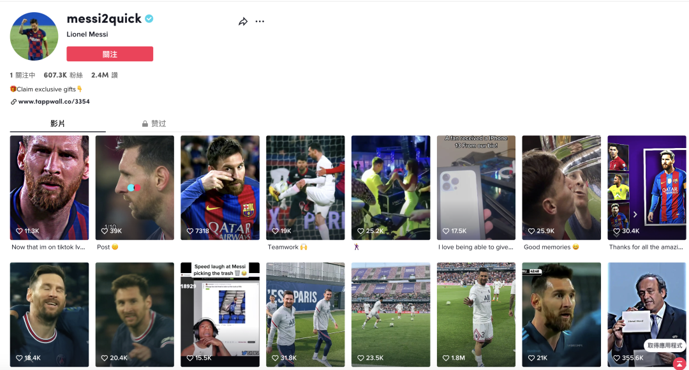Open the 607.3K 粉絲 followers list

[x=63, y=75]
